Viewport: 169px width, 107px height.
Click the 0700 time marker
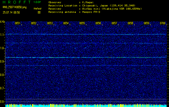163,23
